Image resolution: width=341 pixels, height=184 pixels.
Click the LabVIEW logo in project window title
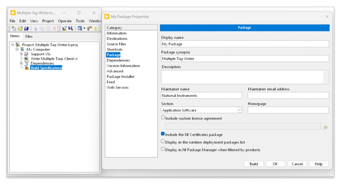[13, 13]
